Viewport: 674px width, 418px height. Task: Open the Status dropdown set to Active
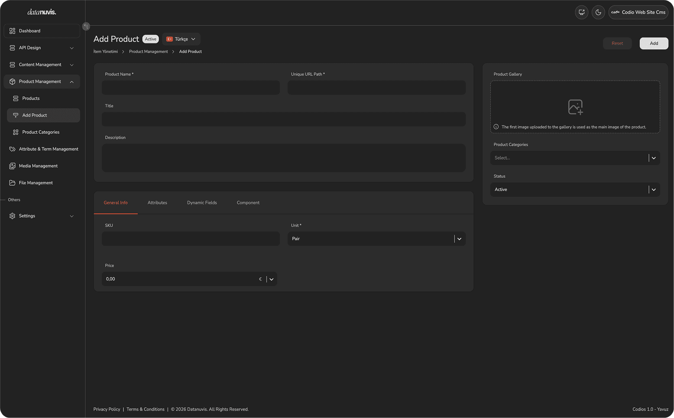point(575,189)
